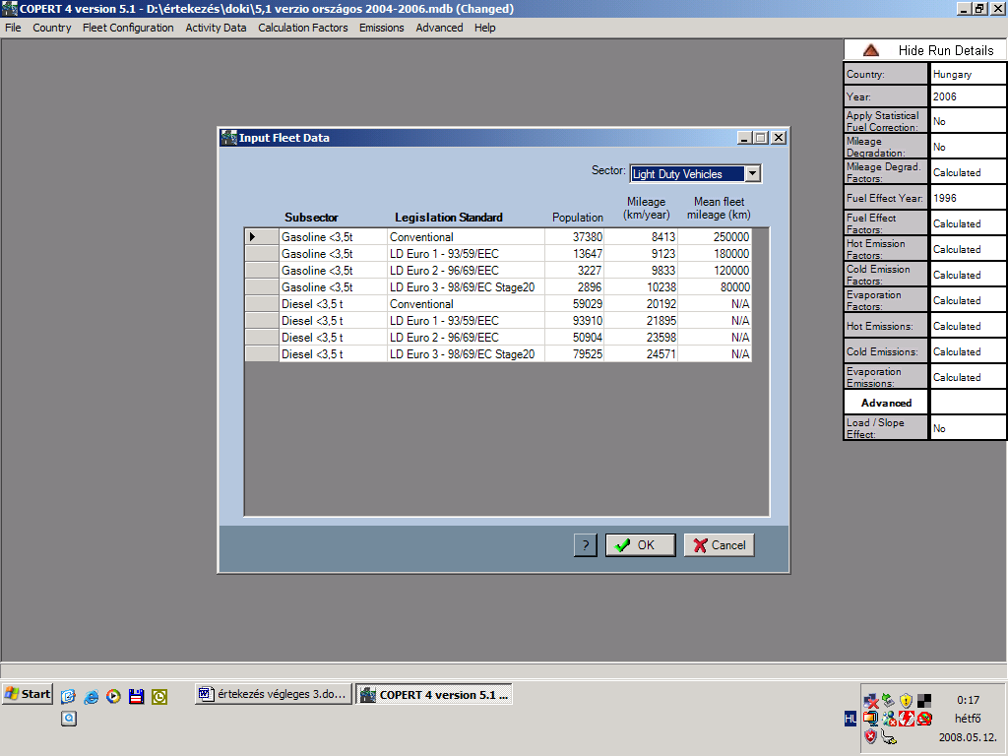Open the Activity Data menu

point(216,28)
